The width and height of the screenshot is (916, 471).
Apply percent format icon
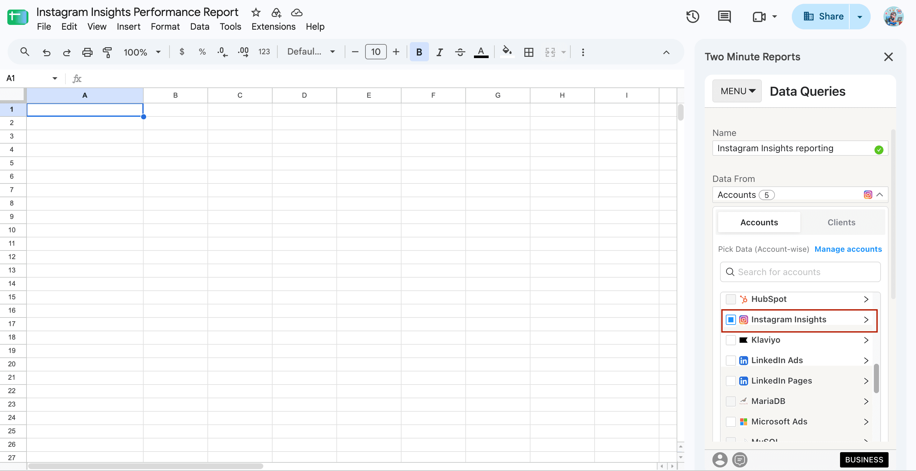(x=202, y=52)
